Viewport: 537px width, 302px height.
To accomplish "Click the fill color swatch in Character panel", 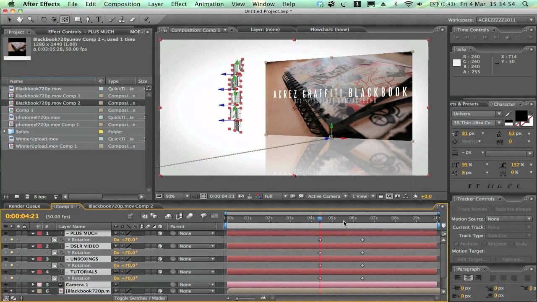I will pyautogui.click(x=521, y=115).
